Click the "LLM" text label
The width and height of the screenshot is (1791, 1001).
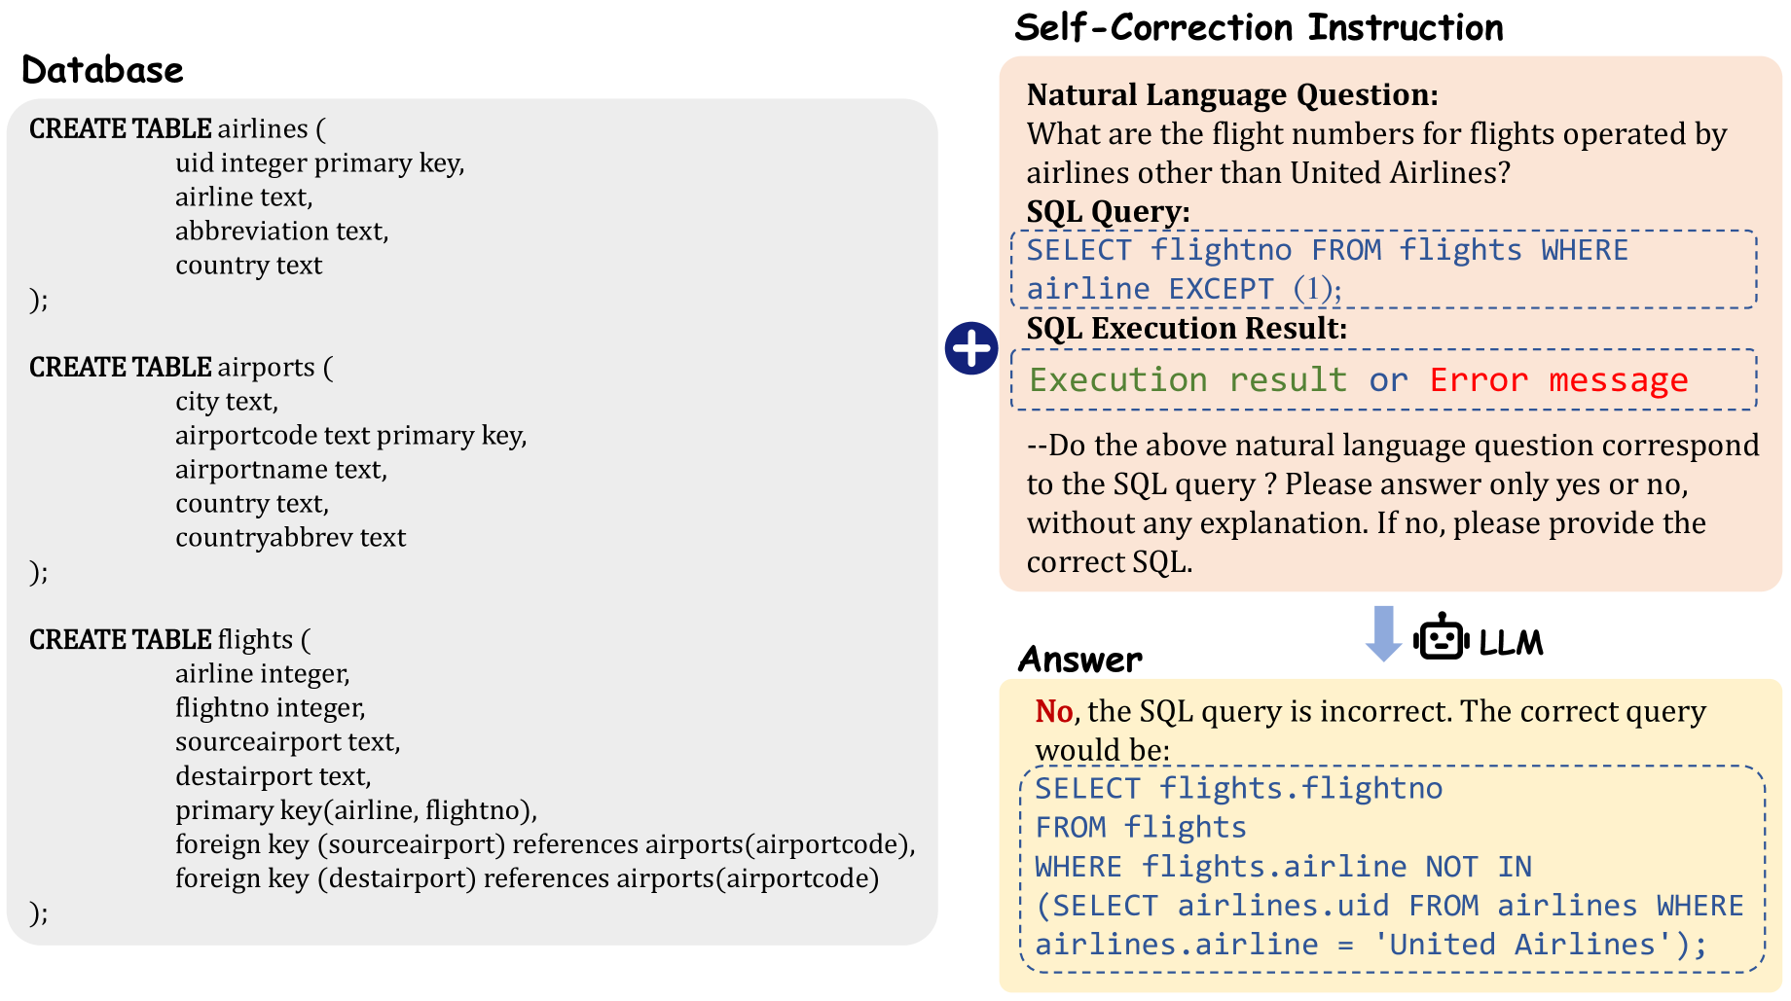click(1511, 643)
